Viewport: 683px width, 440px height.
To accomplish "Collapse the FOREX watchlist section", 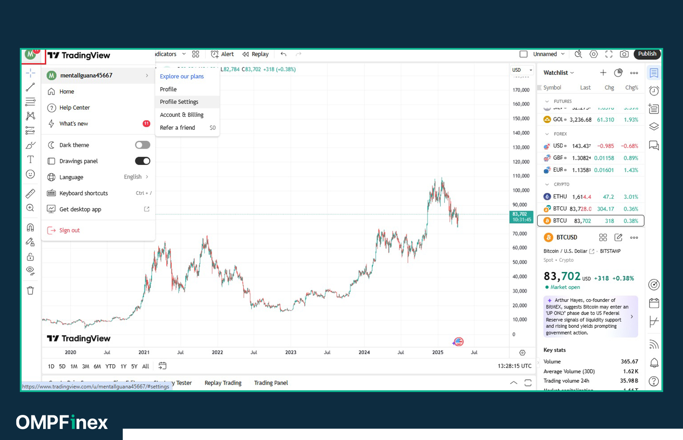I will [547, 134].
